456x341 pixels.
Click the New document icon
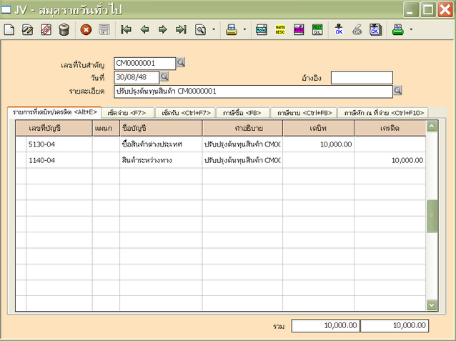[x=9, y=30]
